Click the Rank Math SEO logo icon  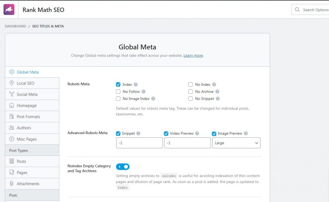[9, 10]
